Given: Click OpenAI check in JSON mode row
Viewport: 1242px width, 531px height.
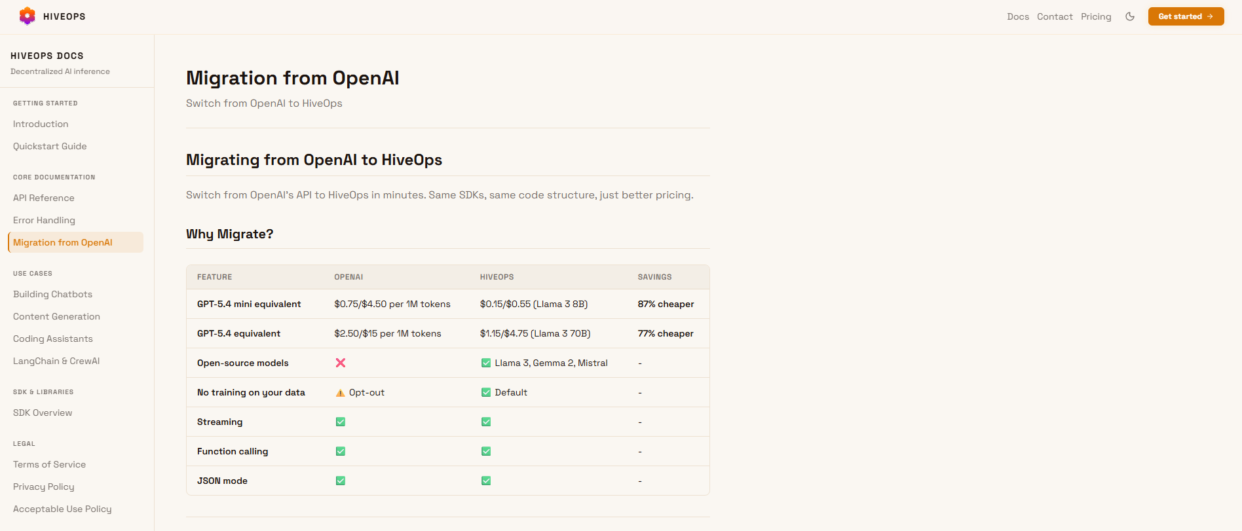Looking at the screenshot, I should click(341, 481).
